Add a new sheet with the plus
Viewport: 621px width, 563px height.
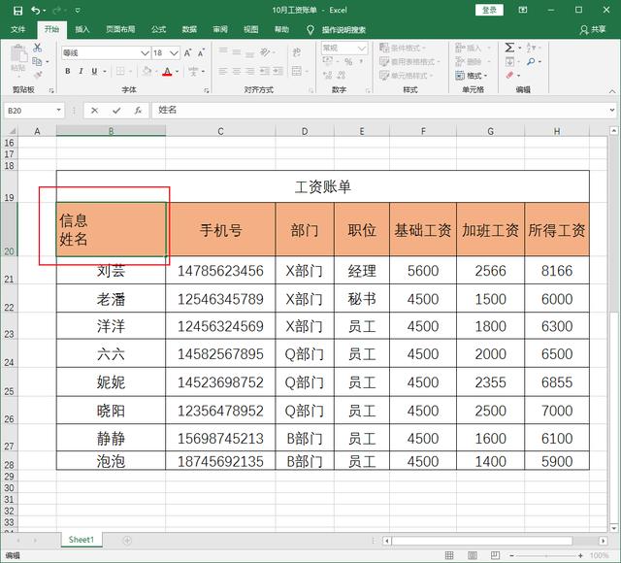click(127, 541)
